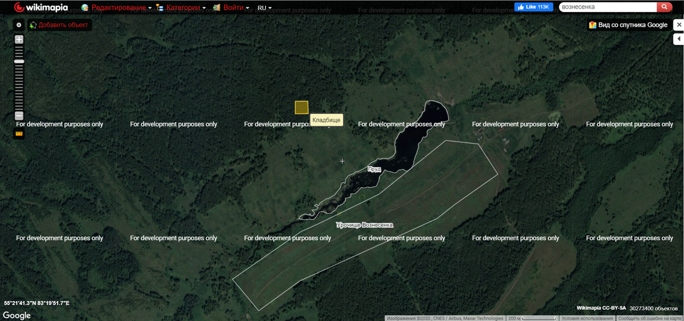Change language via the RU selector
Screen dimensions: 684x321
[x=264, y=8]
